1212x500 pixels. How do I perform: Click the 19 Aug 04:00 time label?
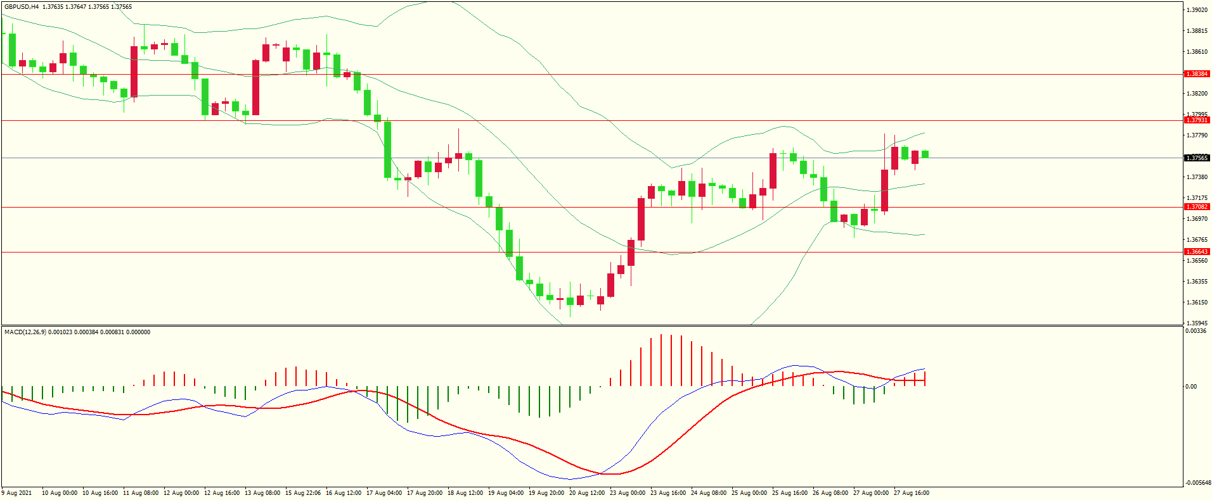(x=506, y=493)
